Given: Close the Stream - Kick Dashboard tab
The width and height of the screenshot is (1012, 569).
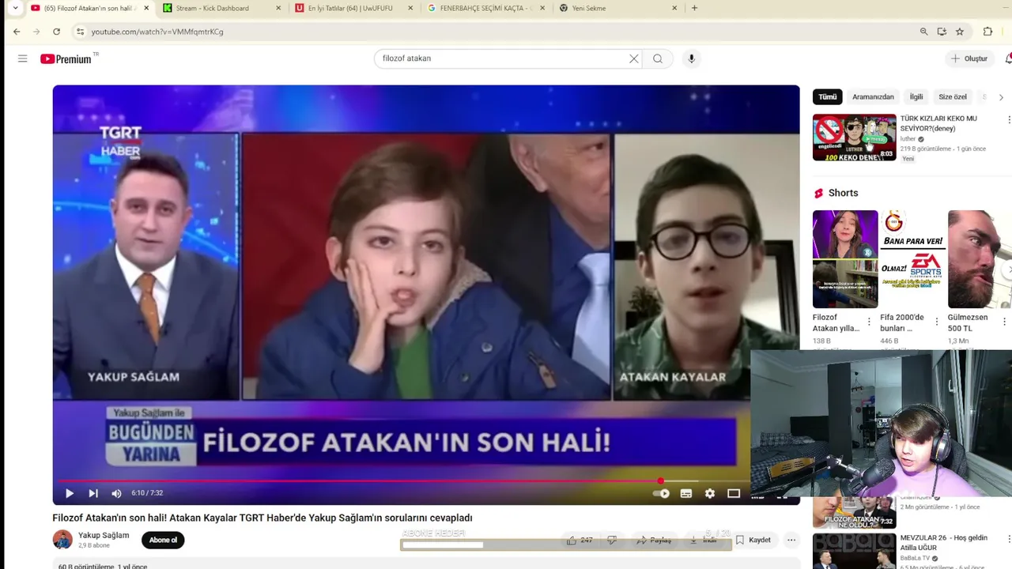Looking at the screenshot, I should [278, 8].
